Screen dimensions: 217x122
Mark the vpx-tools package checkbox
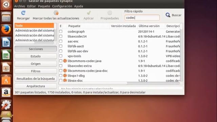[x=61, y=56]
